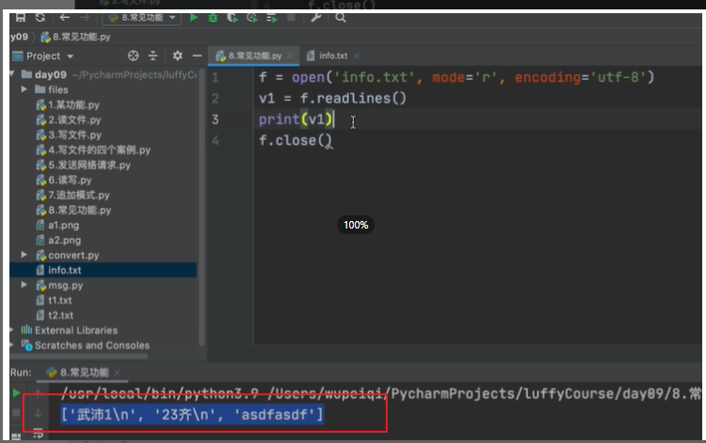
Task: Open 7.追加模式.py in the project tree
Action: [79, 196]
